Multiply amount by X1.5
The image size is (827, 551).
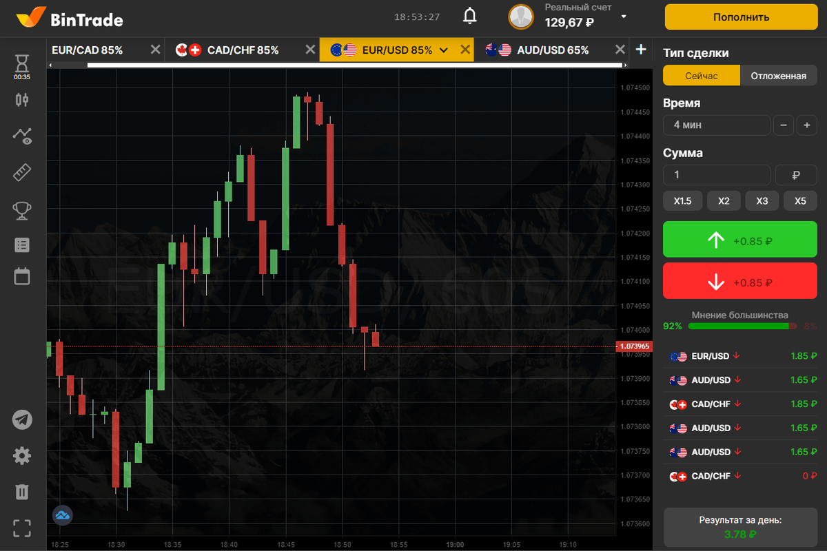682,201
